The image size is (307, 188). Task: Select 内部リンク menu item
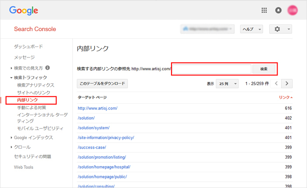pos(27,100)
